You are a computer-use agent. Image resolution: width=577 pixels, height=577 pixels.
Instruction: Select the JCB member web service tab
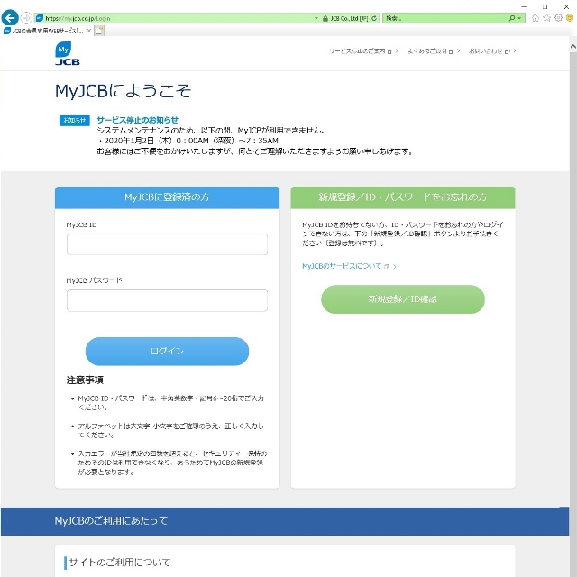(x=47, y=31)
